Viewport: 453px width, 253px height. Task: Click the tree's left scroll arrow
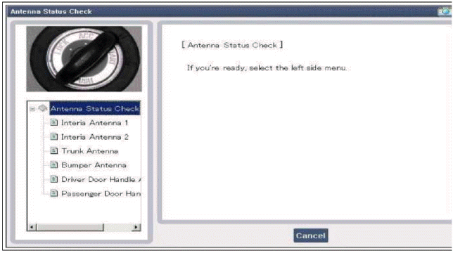pos(32,227)
